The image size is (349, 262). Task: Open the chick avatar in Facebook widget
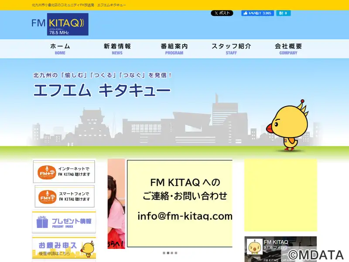(x=255, y=247)
